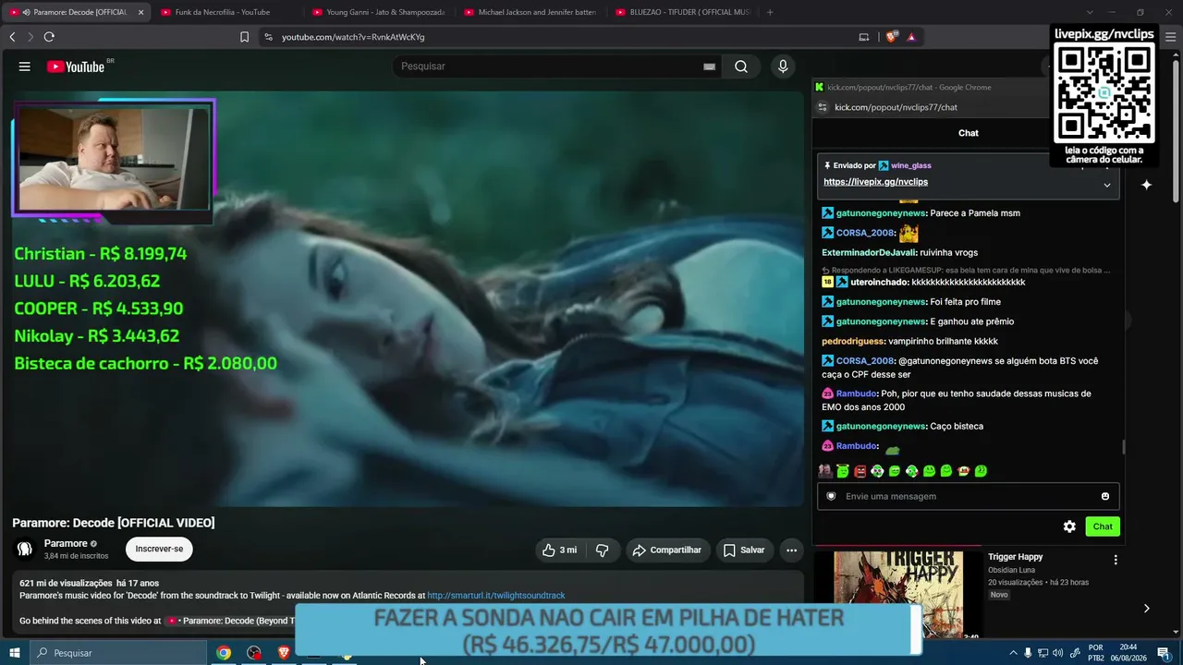Click the wine_glass username in pinned message

(x=910, y=165)
